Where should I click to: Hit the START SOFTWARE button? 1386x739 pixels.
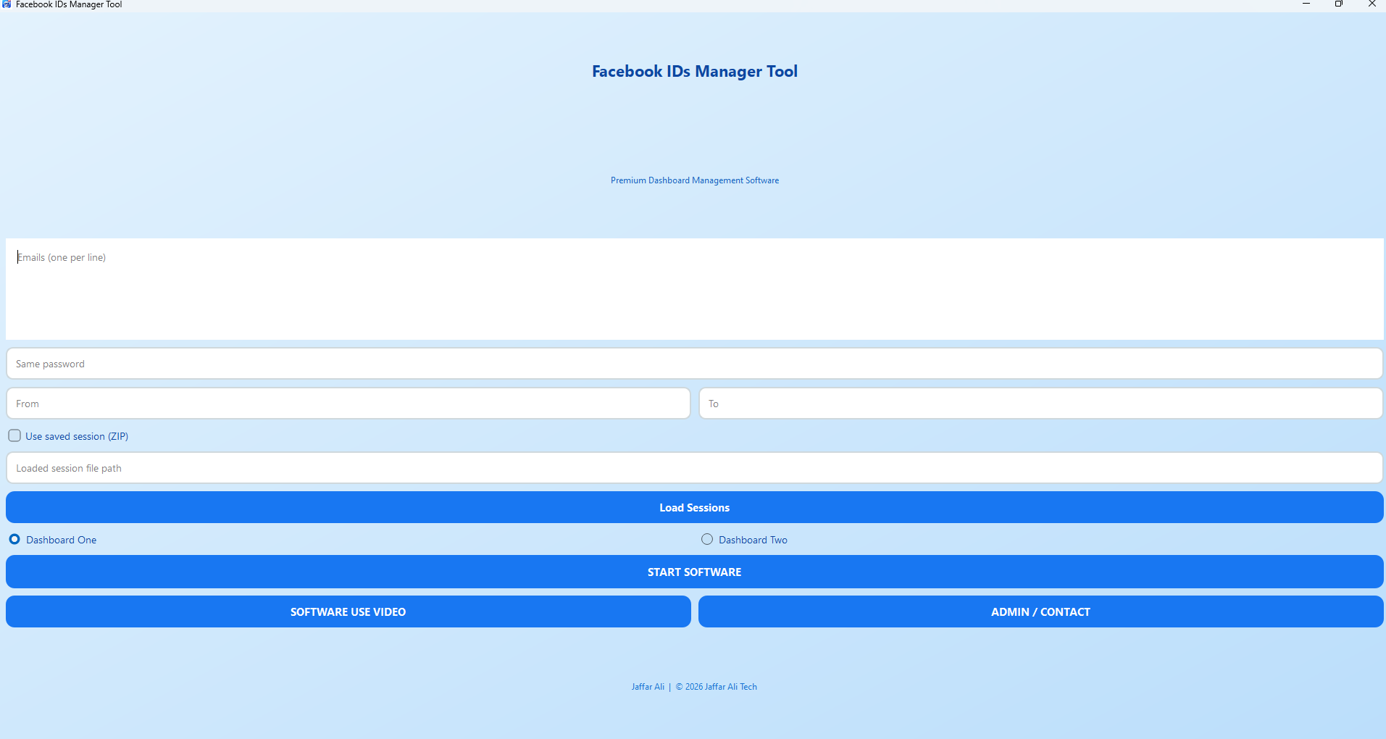(694, 572)
